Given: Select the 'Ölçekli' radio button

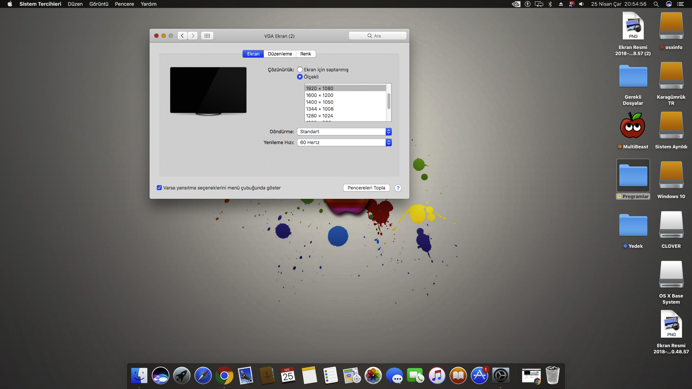Looking at the screenshot, I should tap(300, 77).
